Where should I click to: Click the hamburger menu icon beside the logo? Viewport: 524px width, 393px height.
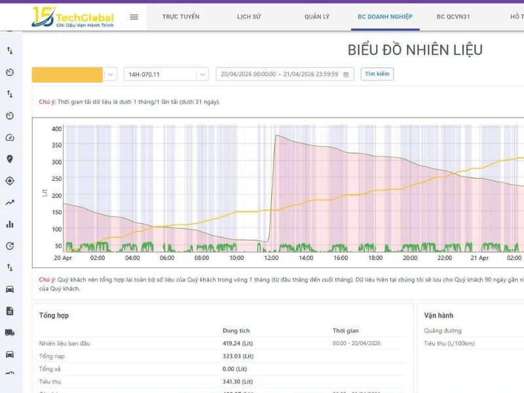click(134, 17)
